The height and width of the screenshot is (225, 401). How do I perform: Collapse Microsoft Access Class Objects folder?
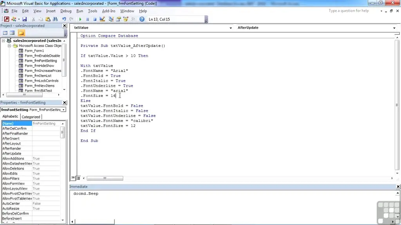coord(9,46)
